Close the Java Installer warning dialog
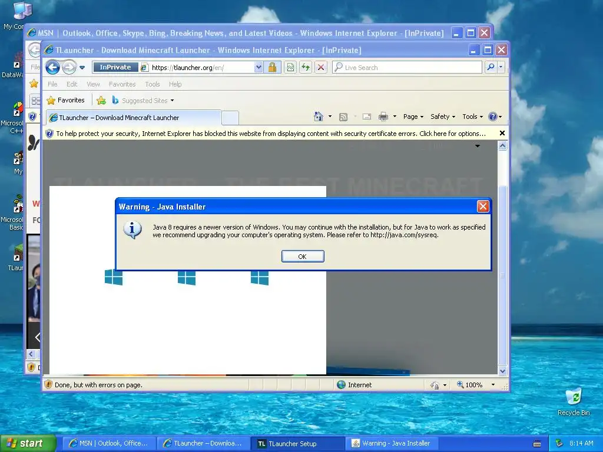603x452 pixels. click(x=483, y=207)
